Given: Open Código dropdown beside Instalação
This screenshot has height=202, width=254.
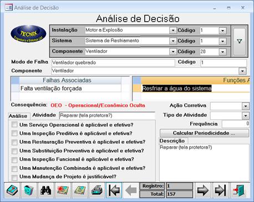Looking at the screenshot, I should coord(223,31).
